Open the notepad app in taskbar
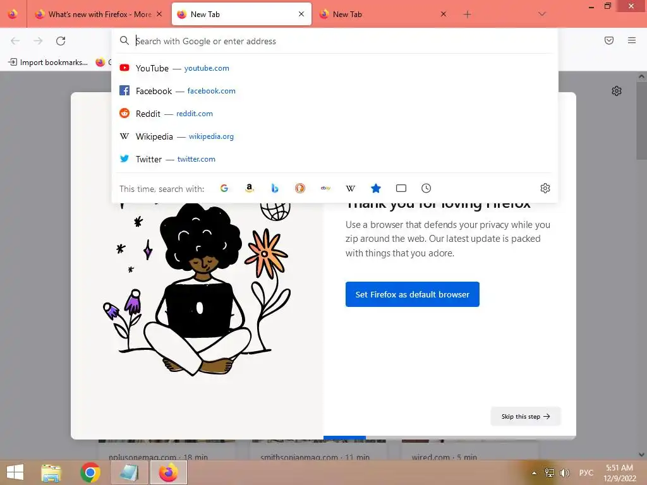Viewport: 647px width, 485px height. coord(130,472)
